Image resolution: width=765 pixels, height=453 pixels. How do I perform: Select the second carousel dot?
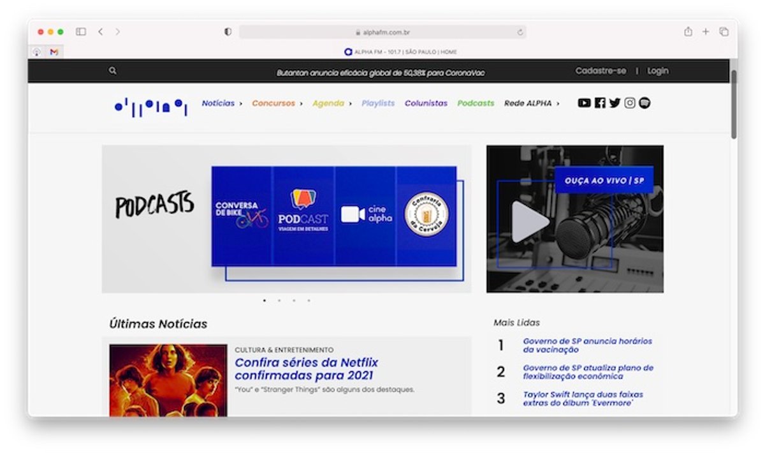point(279,300)
